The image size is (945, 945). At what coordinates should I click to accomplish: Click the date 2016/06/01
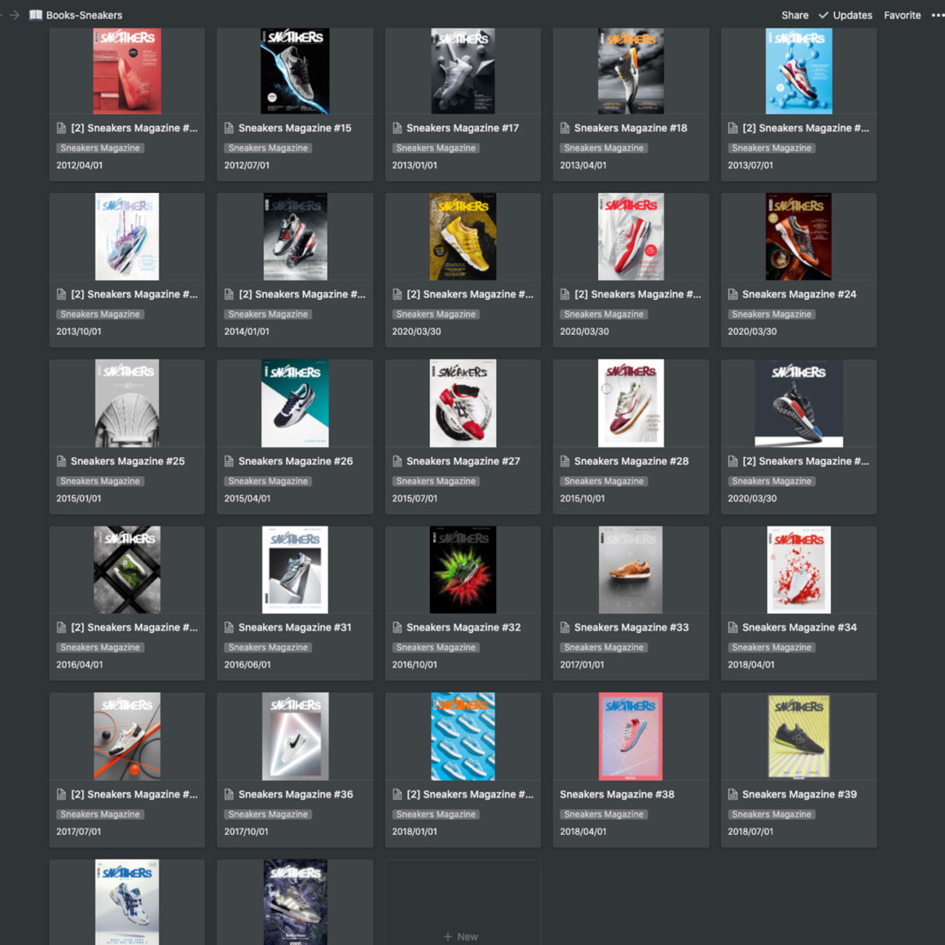(247, 666)
